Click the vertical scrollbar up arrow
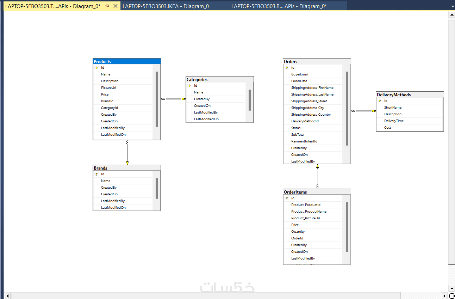455x299 pixels. click(451, 15)
